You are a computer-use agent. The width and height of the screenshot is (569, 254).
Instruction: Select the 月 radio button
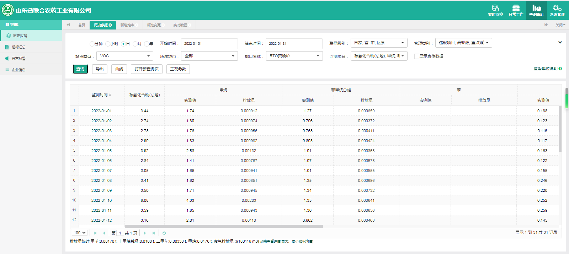click(x=135, y=44)
